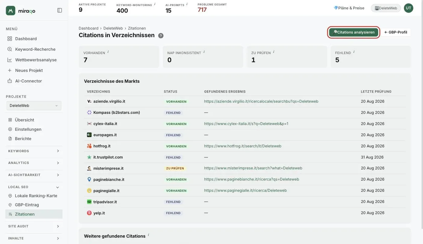Open the aziende.virgilio.it result link
The image size is (423, 244).
(x=261, y=101)
